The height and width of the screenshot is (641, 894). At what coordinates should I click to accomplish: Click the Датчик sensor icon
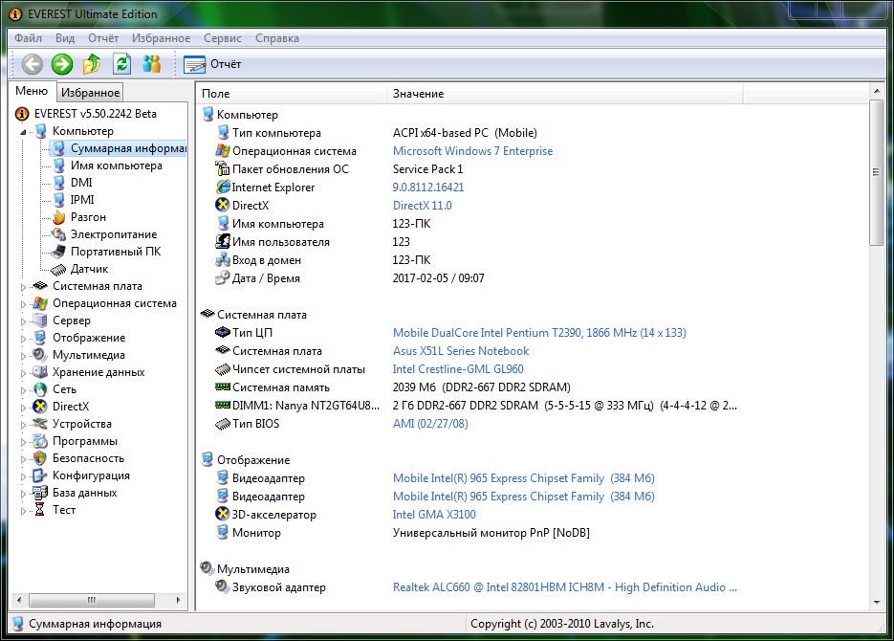coord(58,269)
